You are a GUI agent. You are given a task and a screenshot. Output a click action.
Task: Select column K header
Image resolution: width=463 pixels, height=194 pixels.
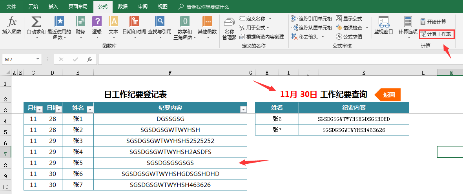pos(364,72)
